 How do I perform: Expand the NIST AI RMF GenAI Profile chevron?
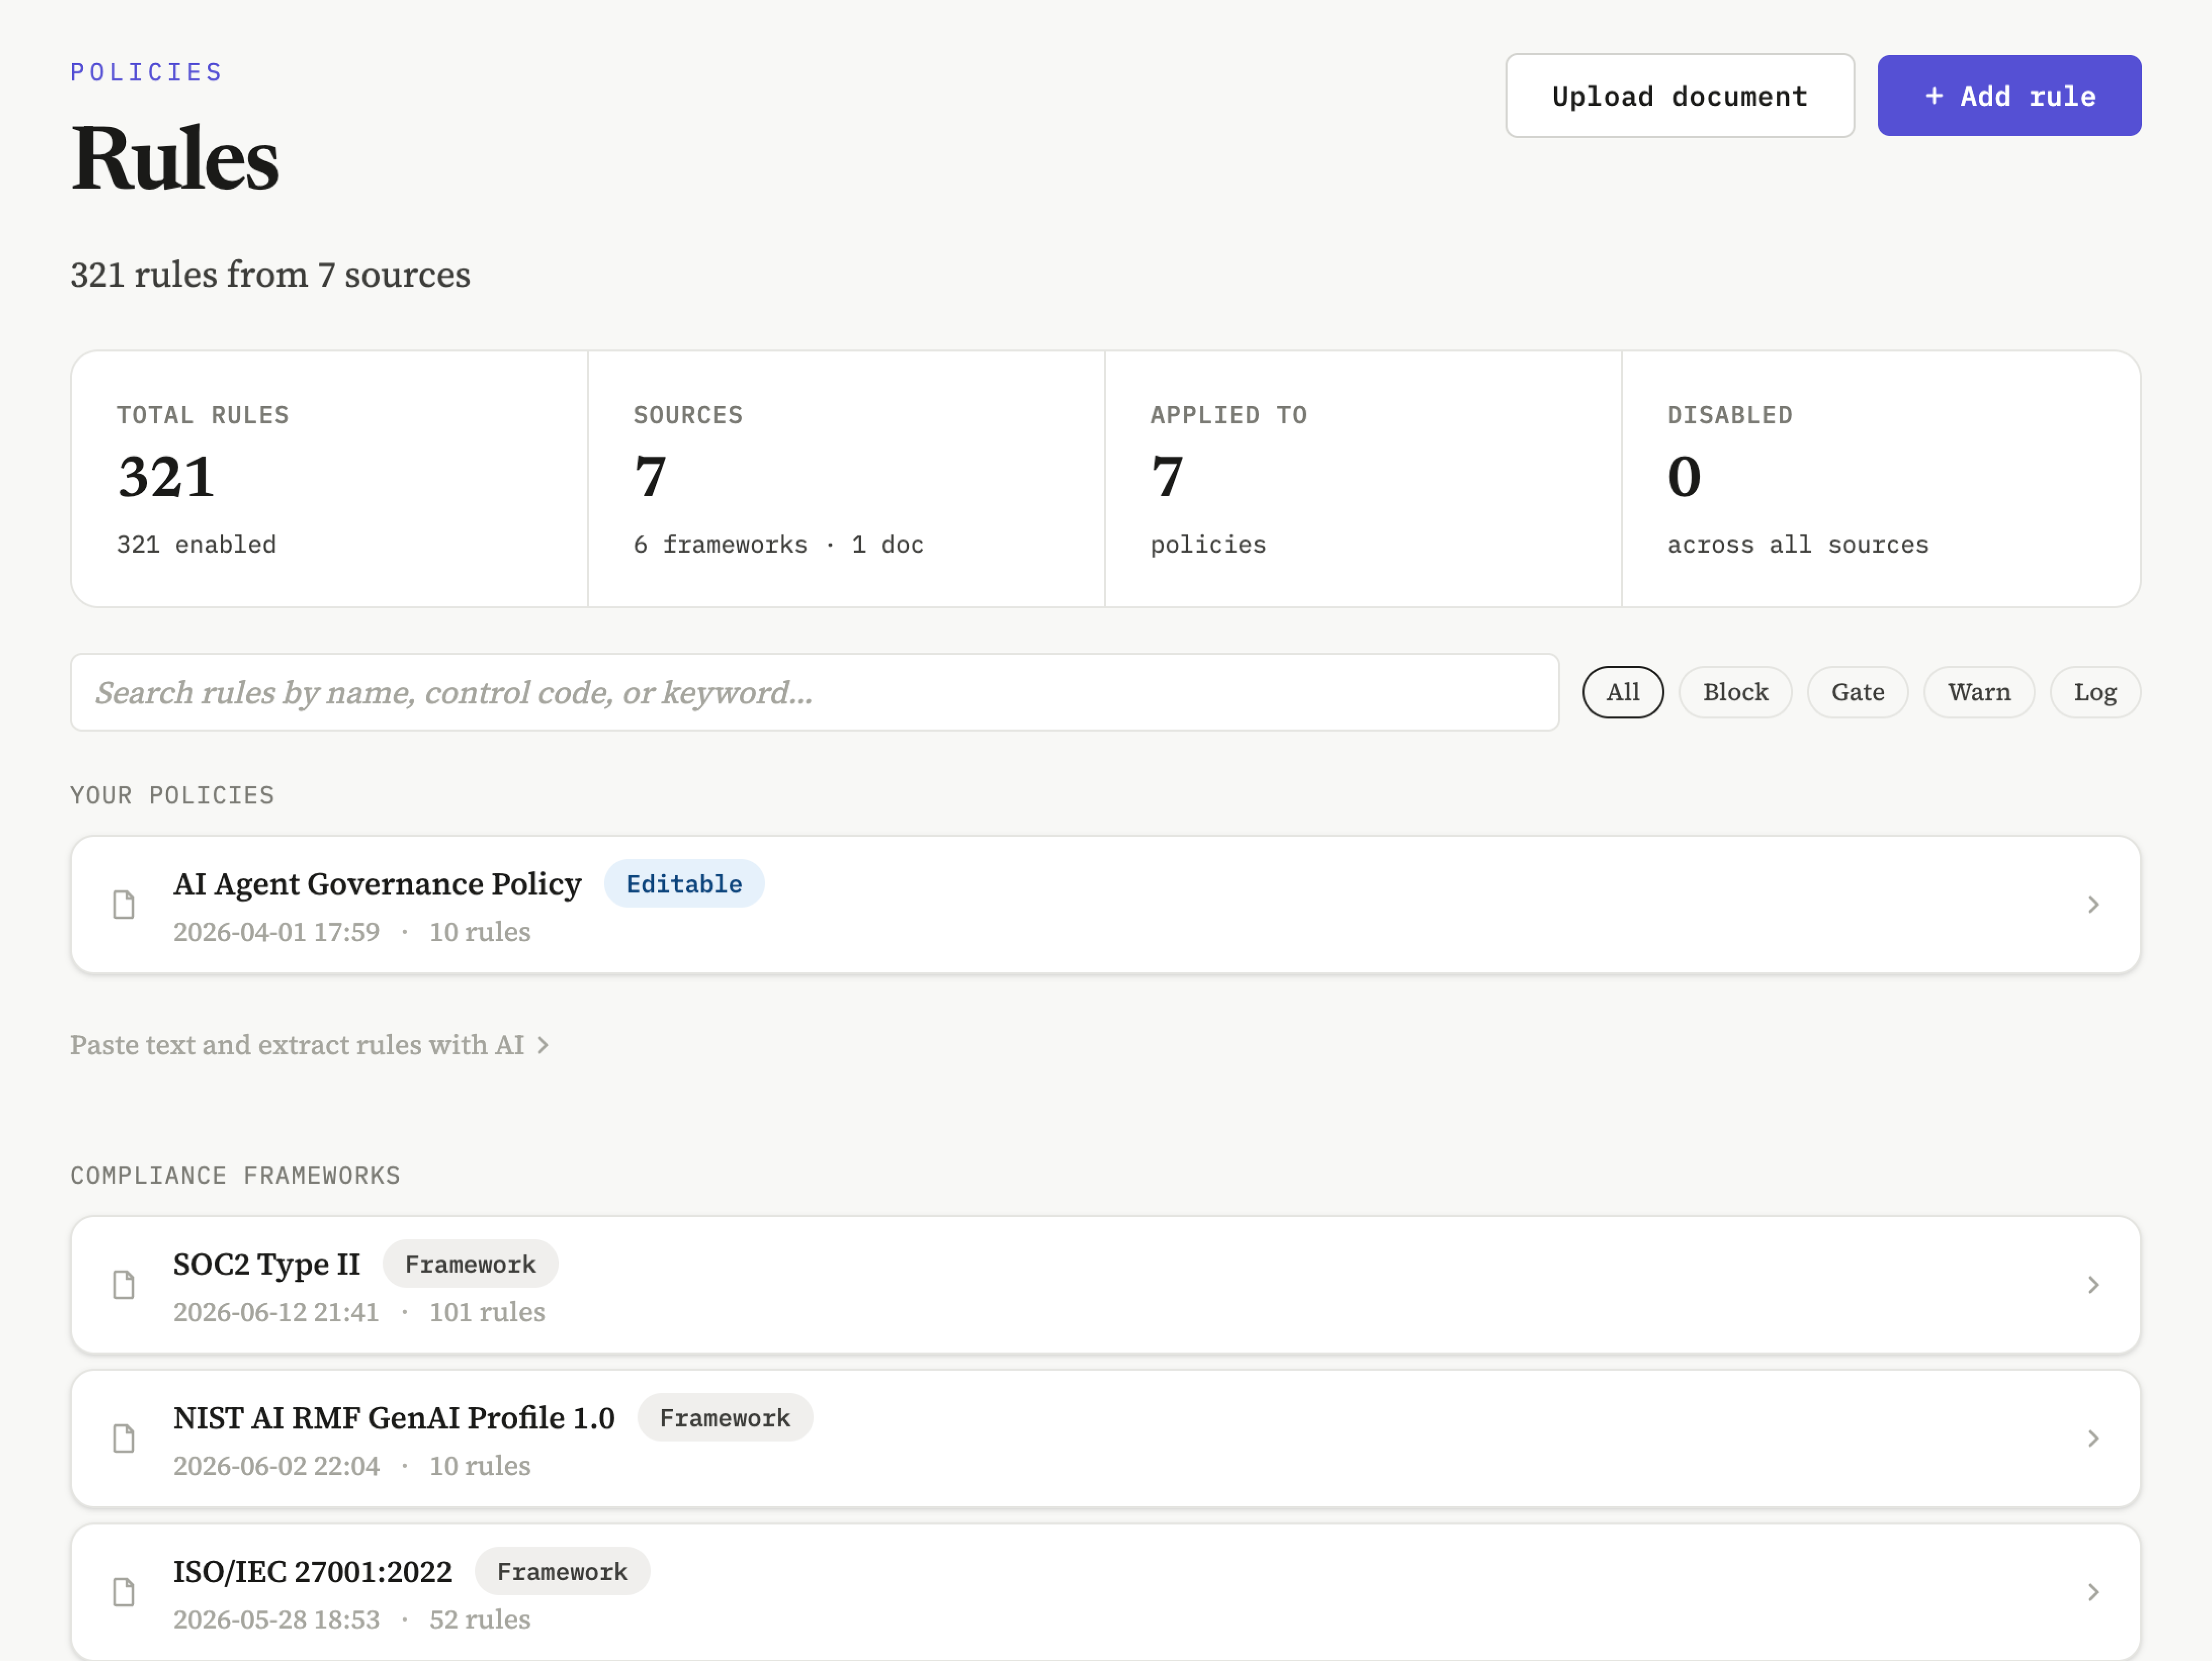(2093, 1439)
